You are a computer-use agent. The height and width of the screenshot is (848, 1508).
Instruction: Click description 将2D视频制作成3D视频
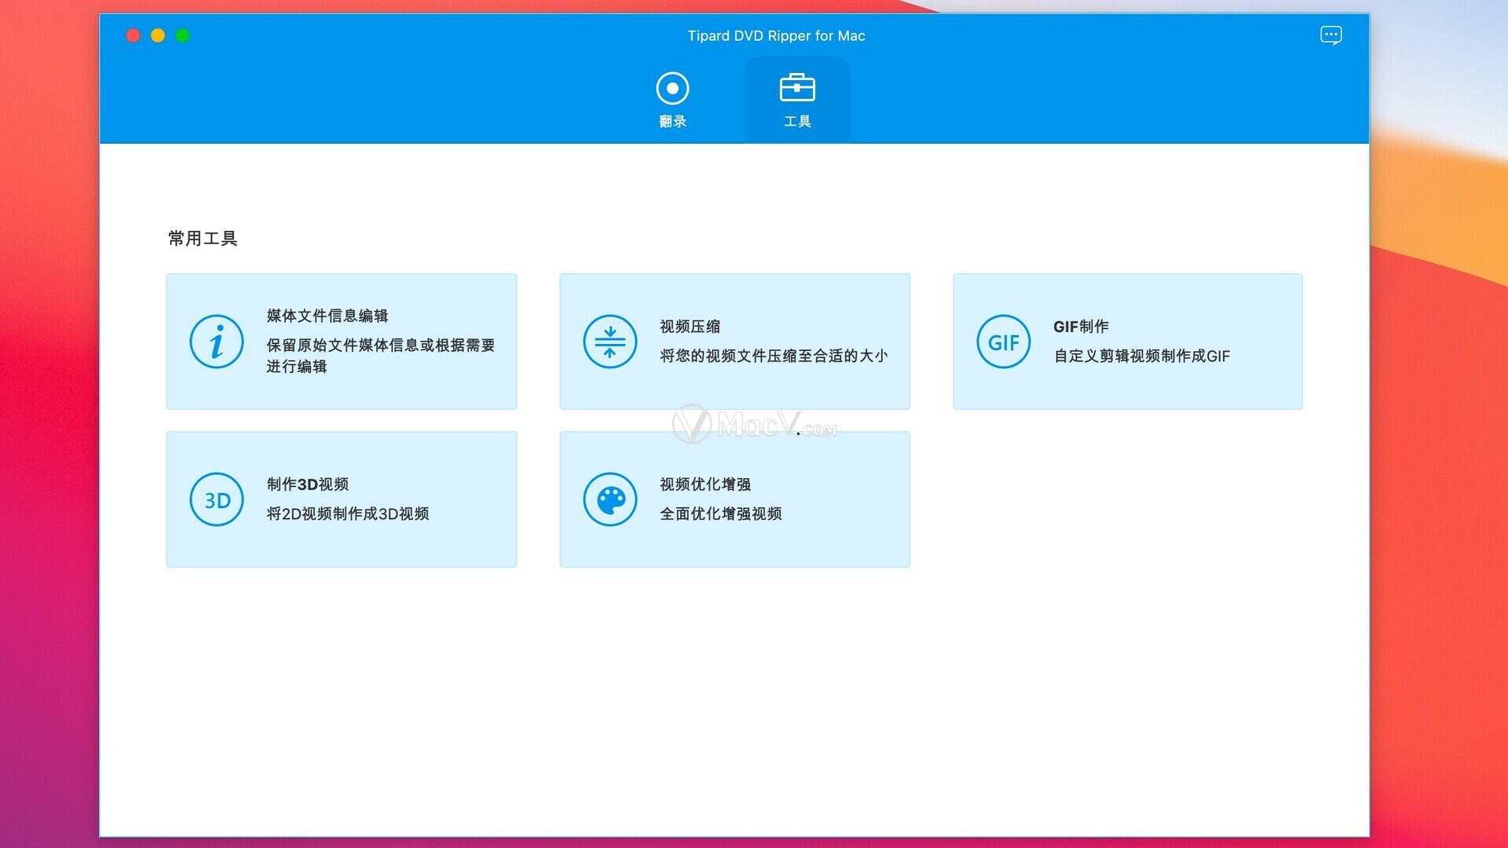tap(348, 514)
